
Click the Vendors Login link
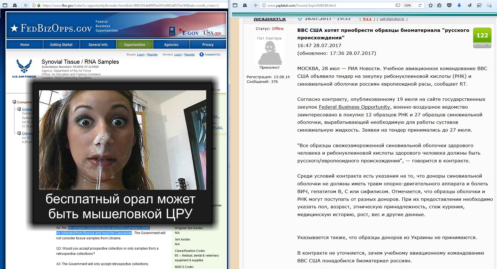coord(178,55)
